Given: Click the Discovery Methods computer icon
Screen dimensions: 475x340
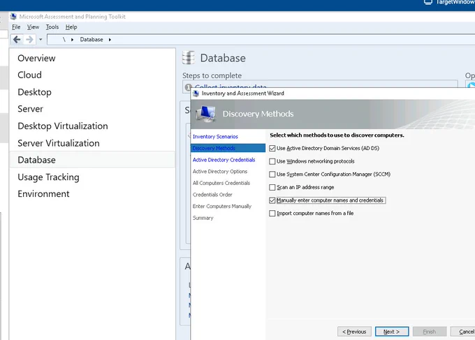Looking at the screenshot, I should point(205,114).
